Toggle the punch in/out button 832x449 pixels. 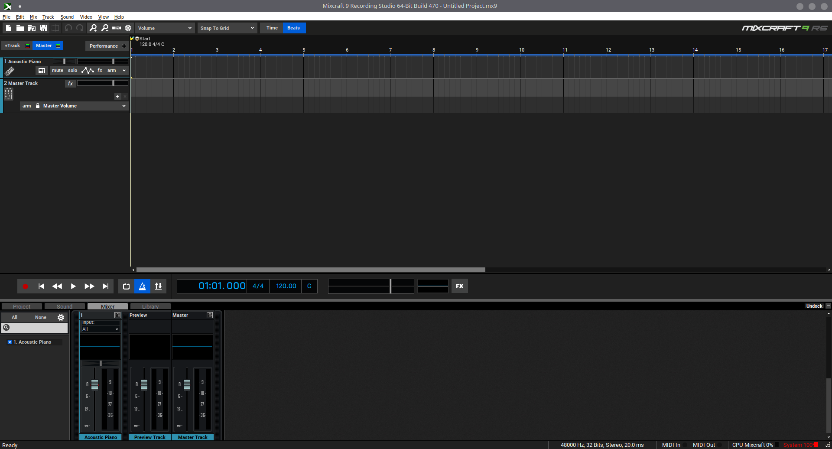pos(158,286)
